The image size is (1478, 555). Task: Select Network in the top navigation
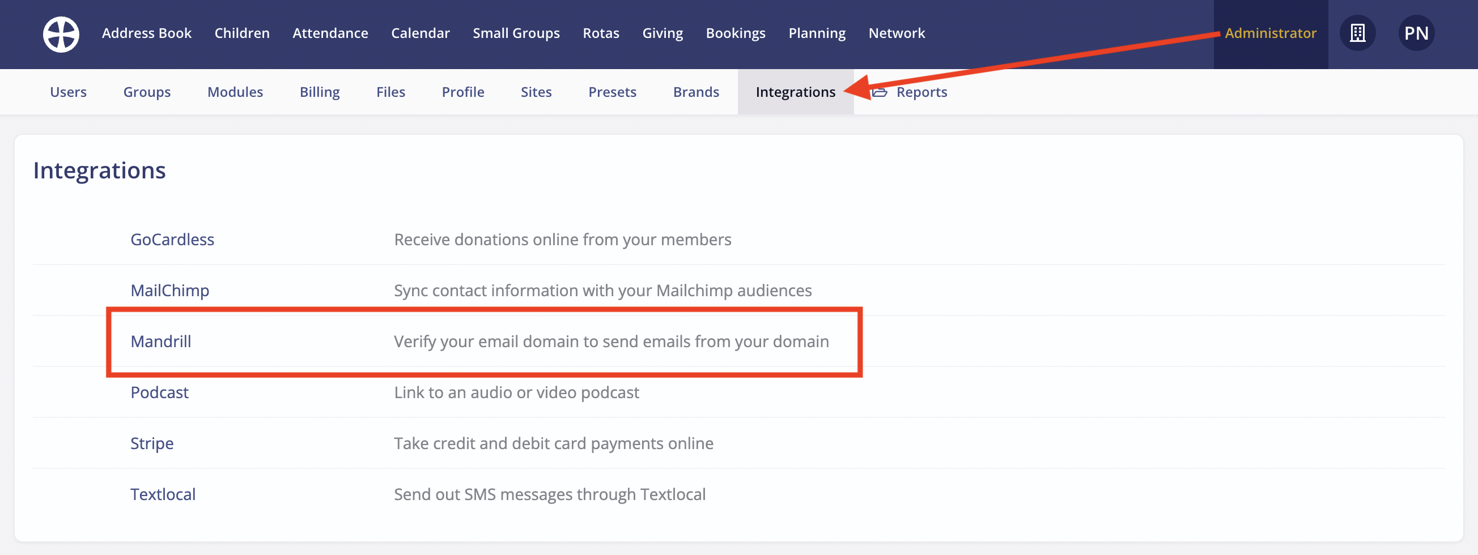click(x=897, y=33)
